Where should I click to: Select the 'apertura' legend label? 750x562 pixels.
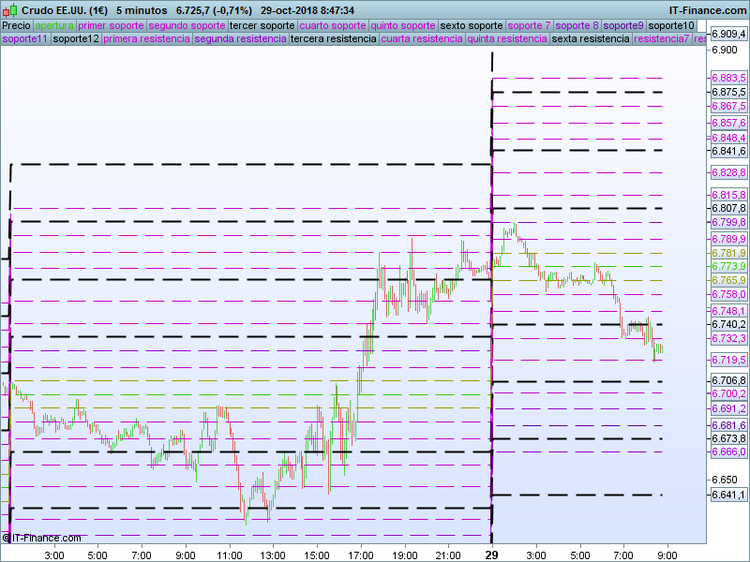[54, 25]
